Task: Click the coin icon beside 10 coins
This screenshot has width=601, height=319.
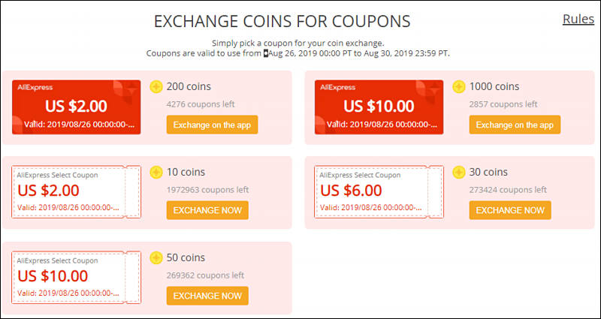Action: (156, 173)
